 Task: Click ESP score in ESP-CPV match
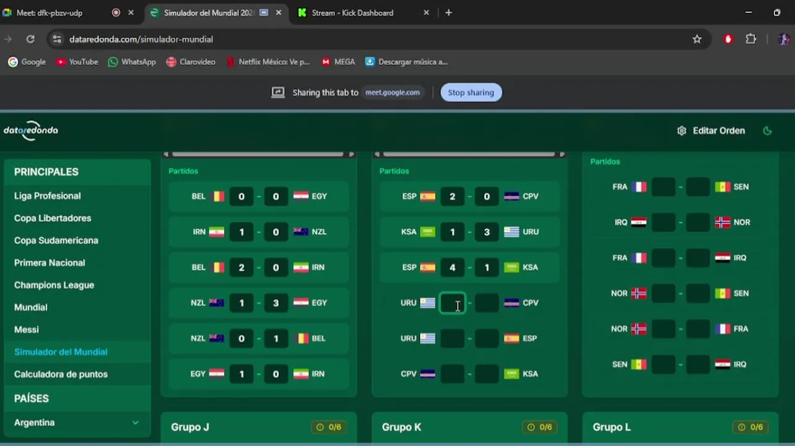click(453, 196)
